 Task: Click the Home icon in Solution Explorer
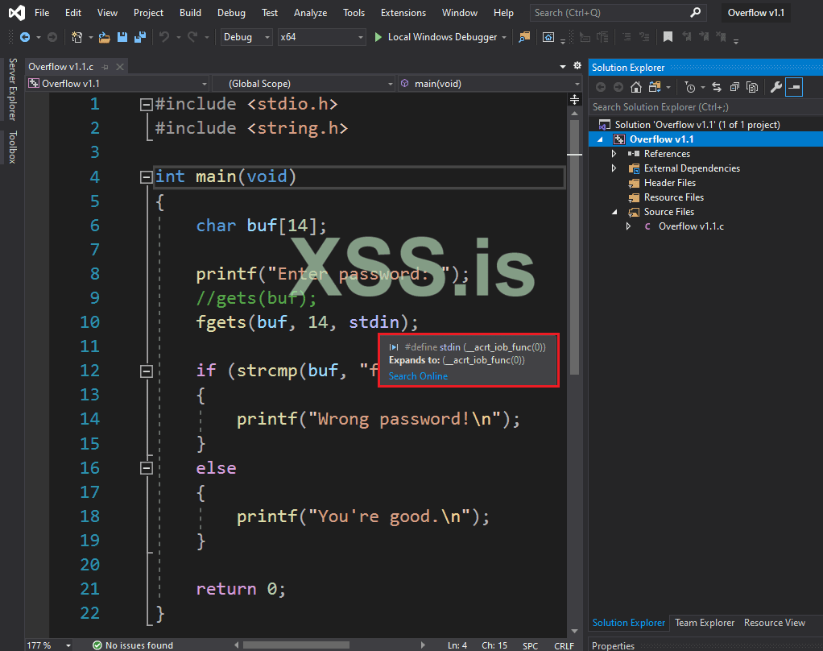[636, 87]
